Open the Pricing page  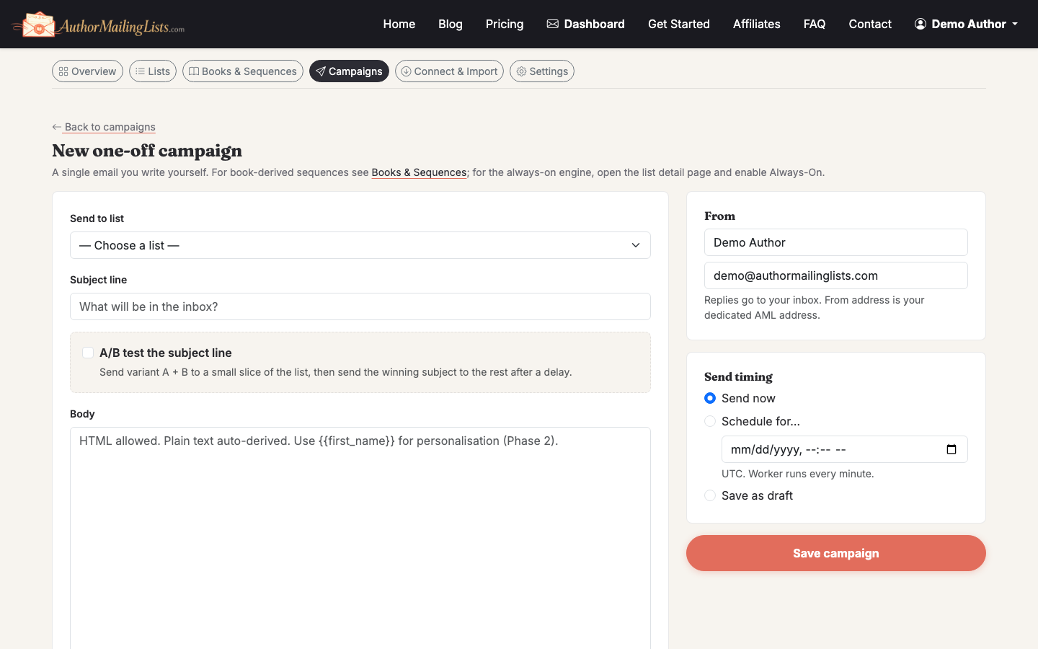coord(505,24)
